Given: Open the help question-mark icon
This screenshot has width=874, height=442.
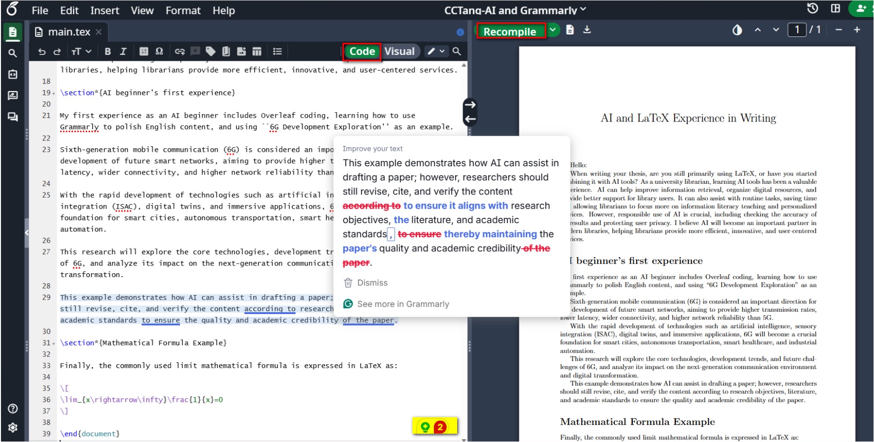Looking at the screenshot, I should coord(13,409).
